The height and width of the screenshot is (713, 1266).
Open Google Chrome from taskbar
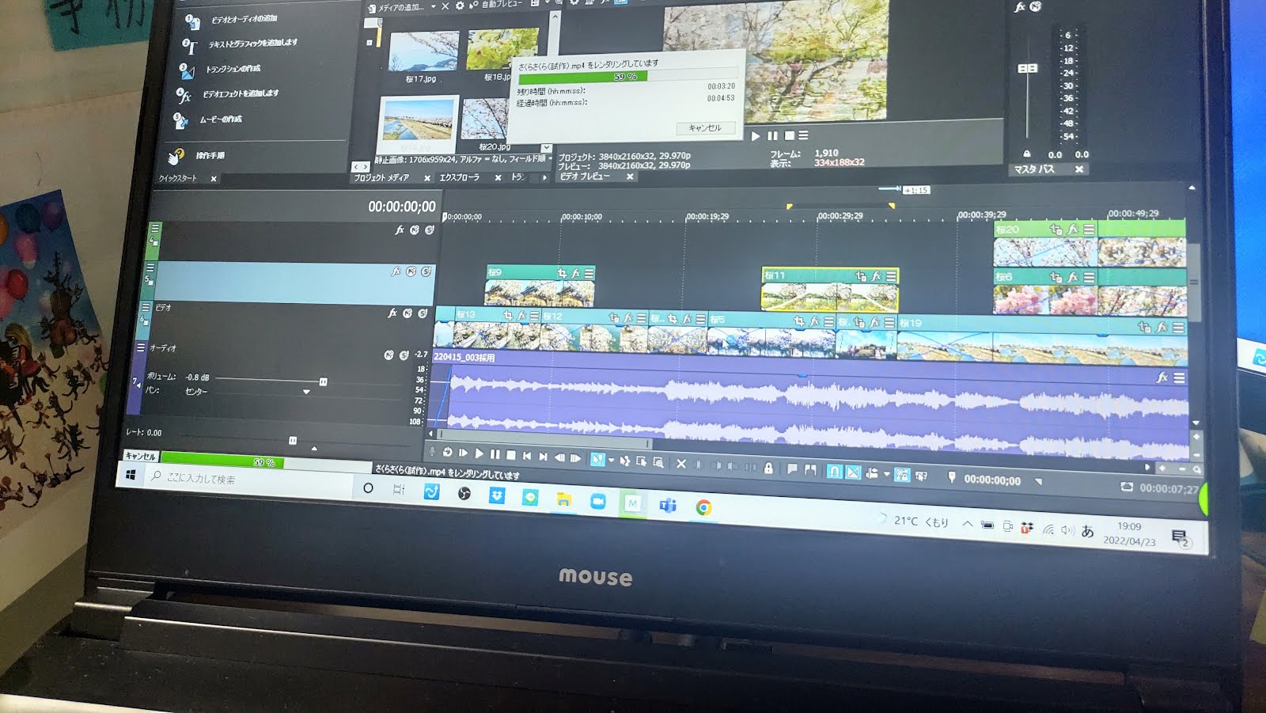click(703, 507)
